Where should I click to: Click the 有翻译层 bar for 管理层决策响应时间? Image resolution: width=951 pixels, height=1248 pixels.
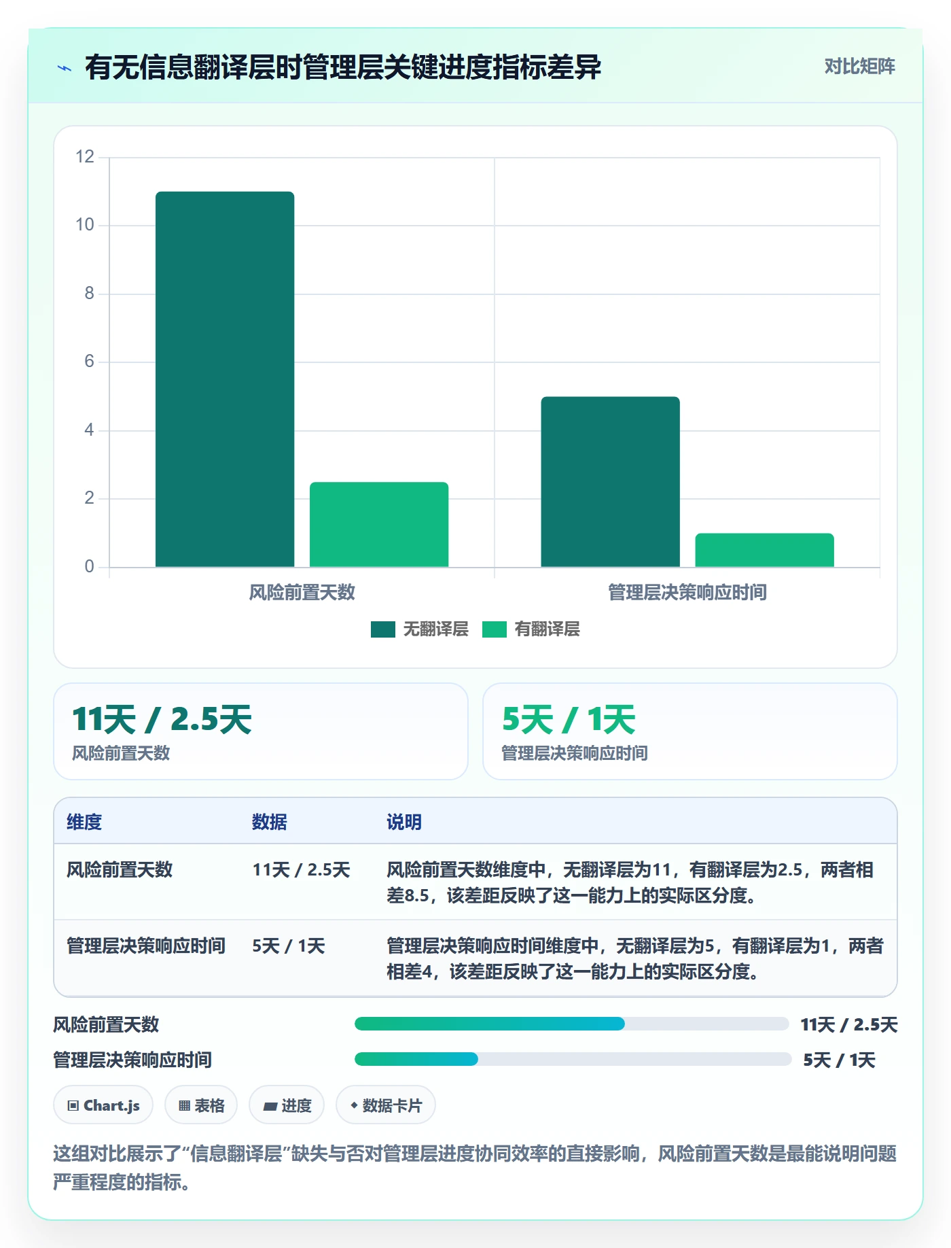(x=764, y=550)
